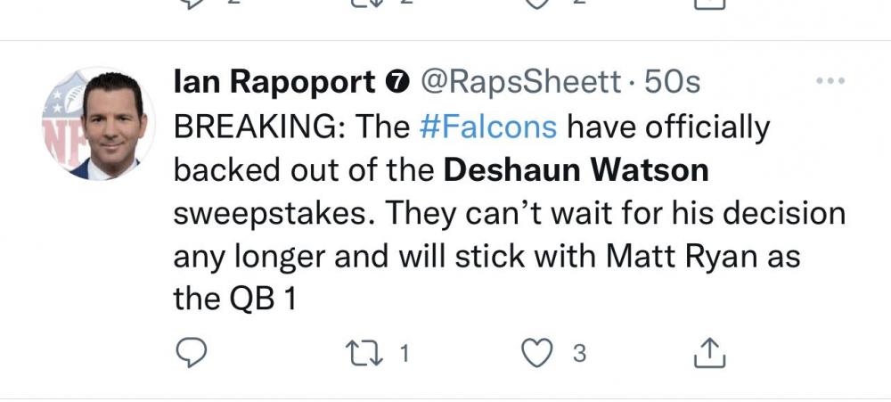The image size is (891, 402).
Task: Click the verified badge beside Ian Rapoport
Action: click(x=396, y=83)
